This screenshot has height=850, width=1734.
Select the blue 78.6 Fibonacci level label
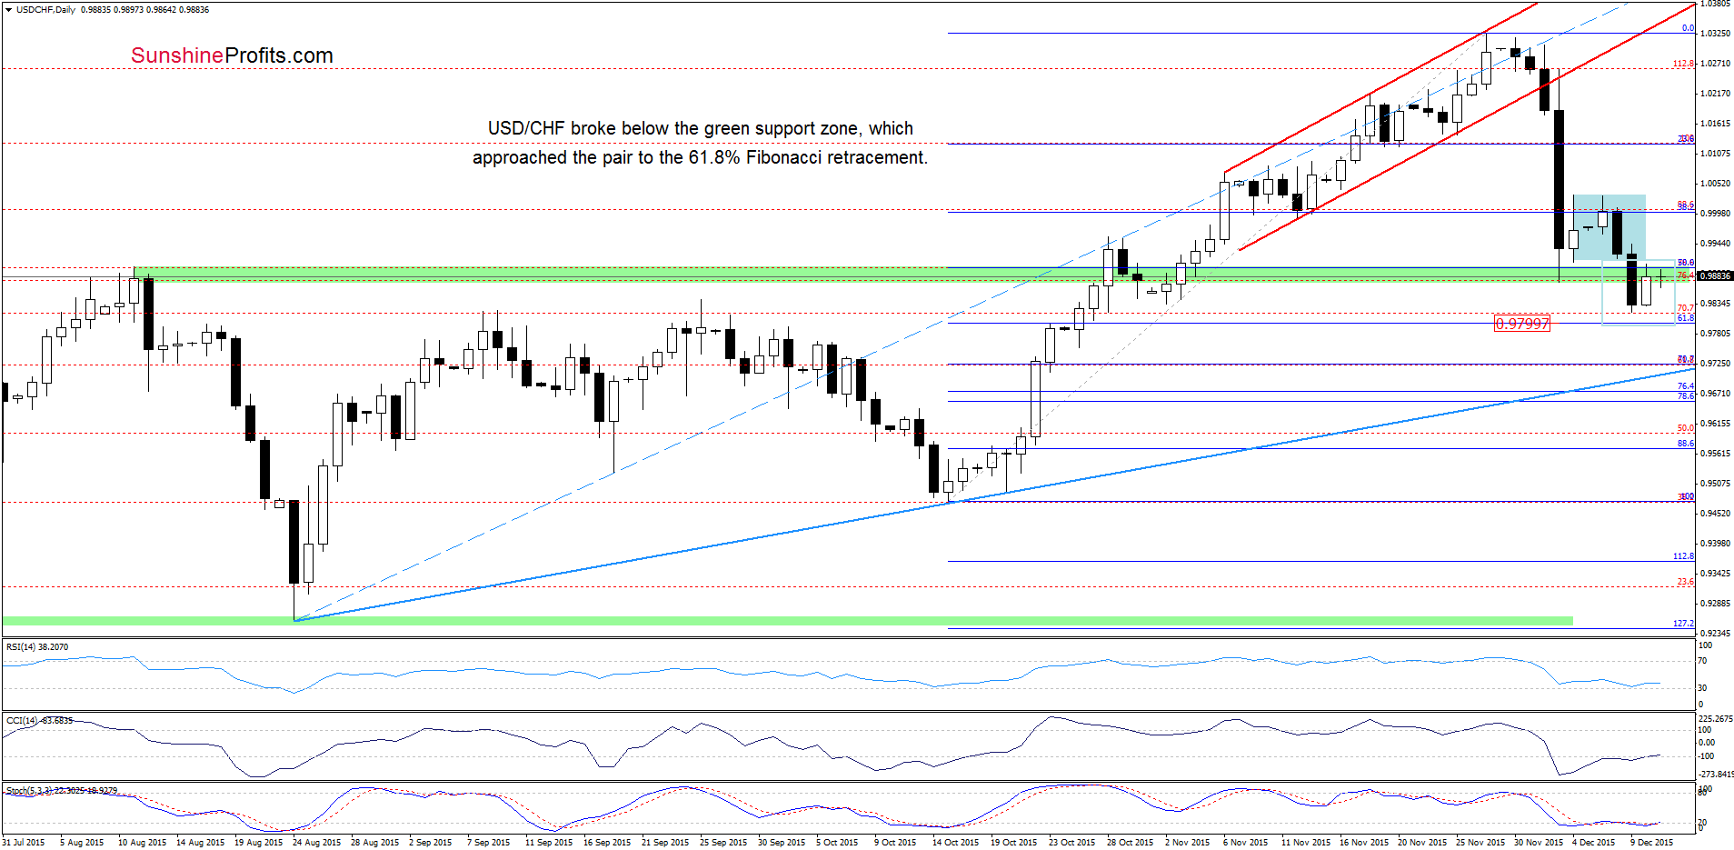[1686, 396]
